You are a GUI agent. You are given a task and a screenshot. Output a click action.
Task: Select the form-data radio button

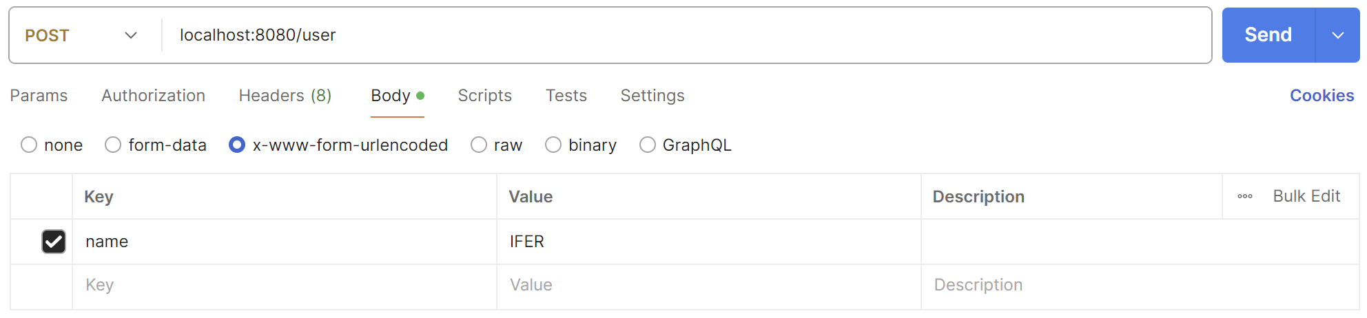[x=113, y=145]
